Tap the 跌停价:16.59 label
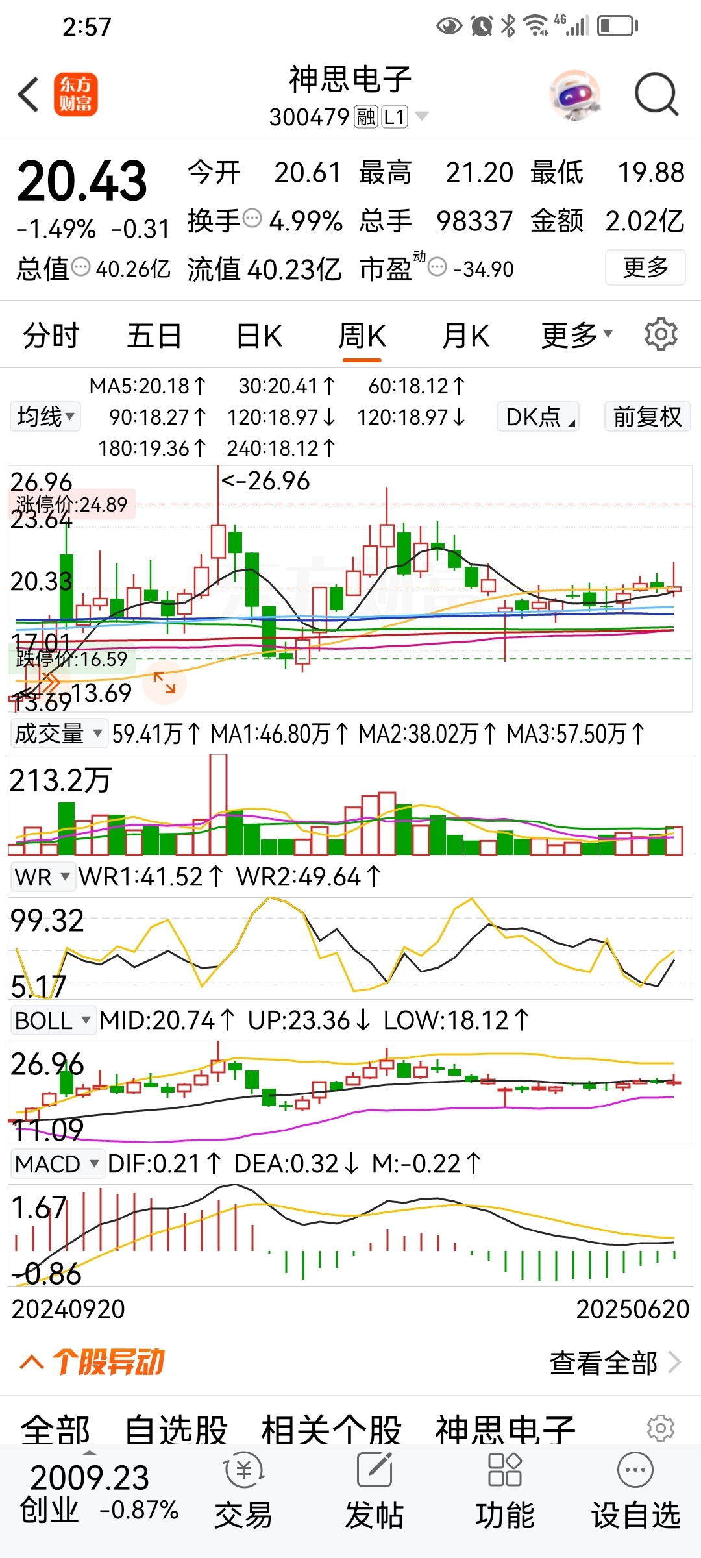 (x=71, y=659)
